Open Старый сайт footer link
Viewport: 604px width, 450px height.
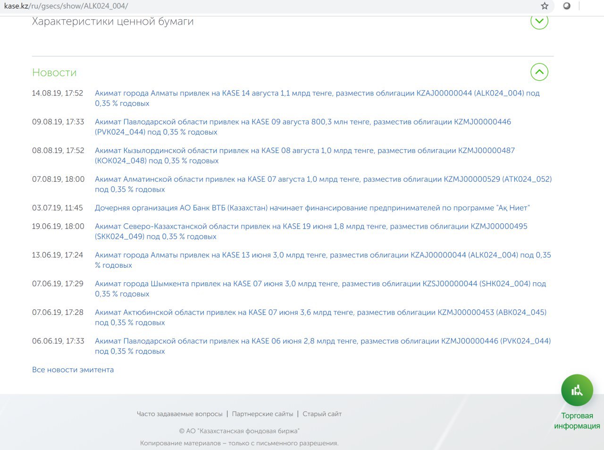(322, 414)
